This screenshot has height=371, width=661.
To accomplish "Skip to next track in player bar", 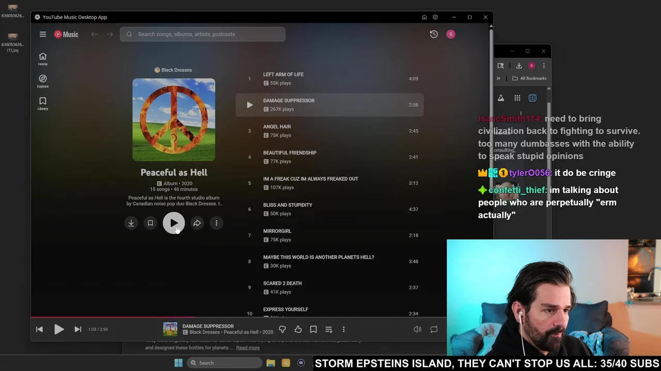I will [78, 329].
